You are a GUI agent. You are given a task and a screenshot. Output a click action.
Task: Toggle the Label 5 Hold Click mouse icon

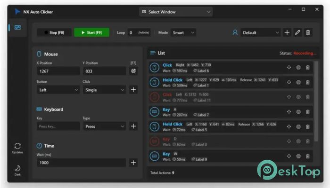154,127
